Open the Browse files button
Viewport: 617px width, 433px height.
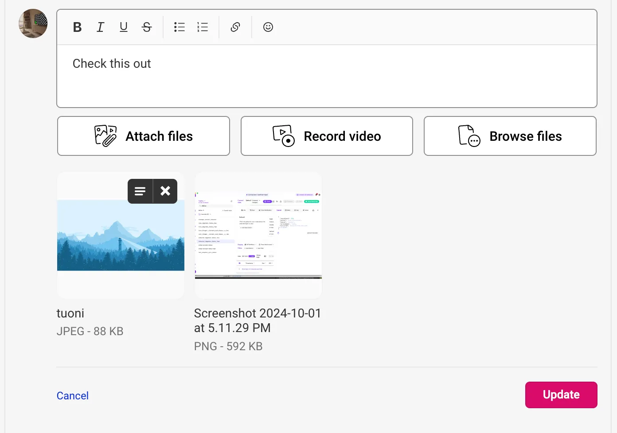point(510,136)
